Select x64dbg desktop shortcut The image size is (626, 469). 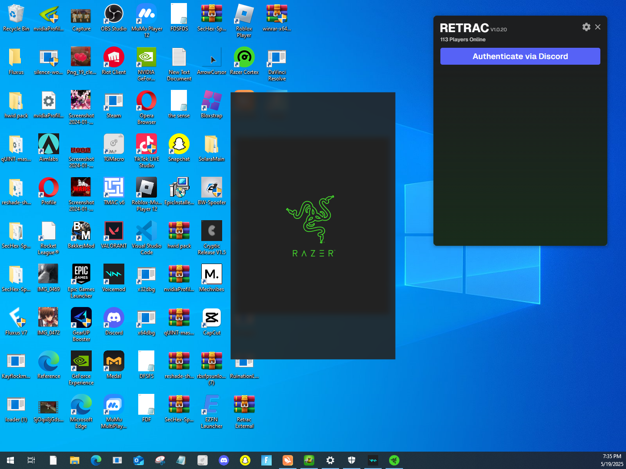tap(147, 322)
